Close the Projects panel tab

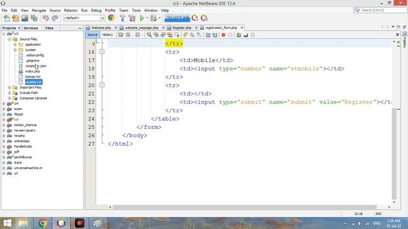[19, 28]
